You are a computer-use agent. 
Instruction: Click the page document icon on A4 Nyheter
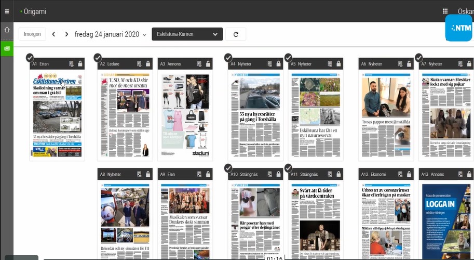click(x=269, y=64)
